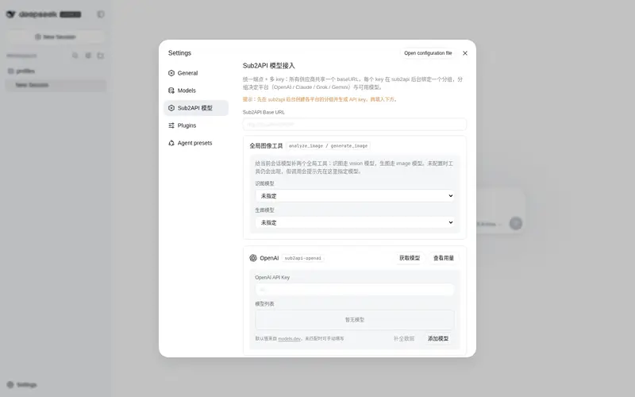
Task: Focus the OpenAI API Key field
Action: (354, 289)
